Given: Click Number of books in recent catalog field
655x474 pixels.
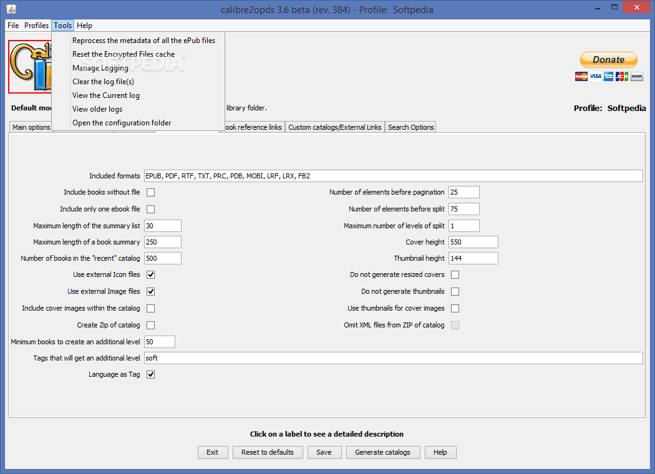Looking at the screenshot, I should (162, 258).
